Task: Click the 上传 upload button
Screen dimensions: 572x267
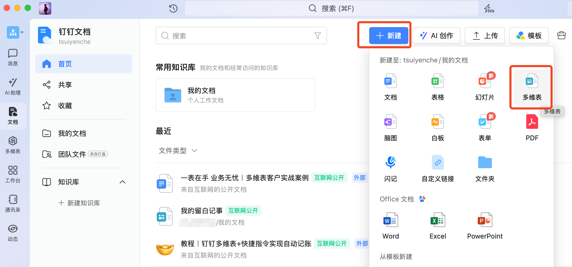Action: 485,36
